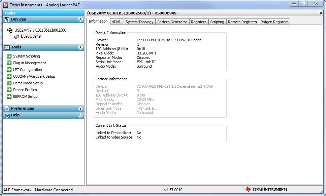Click Linked to Video Source status No
326x196 pixels.
tap(139, 137)
